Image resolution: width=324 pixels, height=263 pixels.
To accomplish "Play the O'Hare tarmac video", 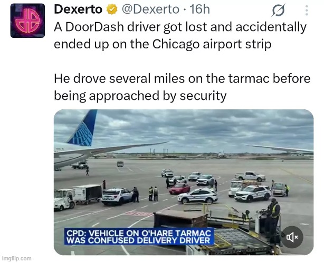I will pos(184,183).
